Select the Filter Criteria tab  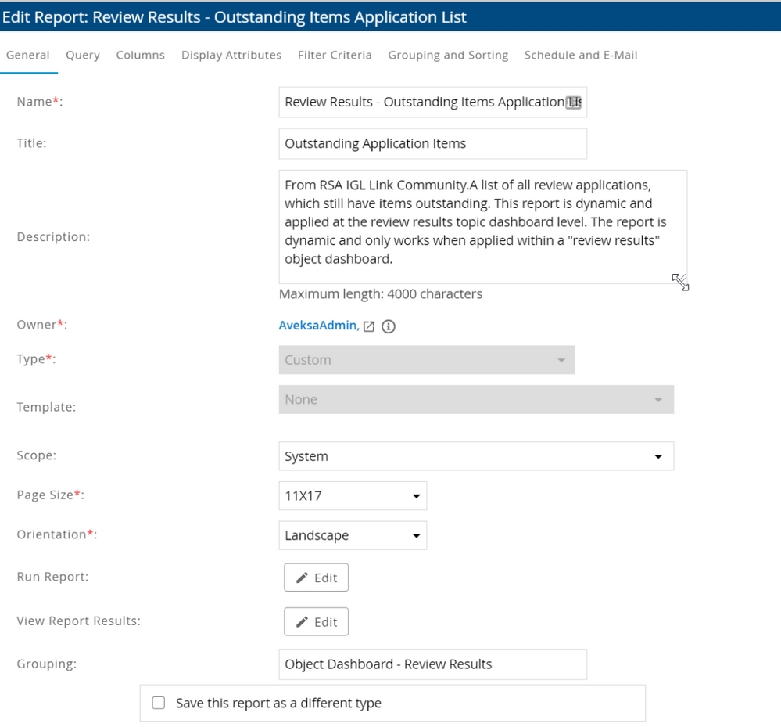[335, 55]
